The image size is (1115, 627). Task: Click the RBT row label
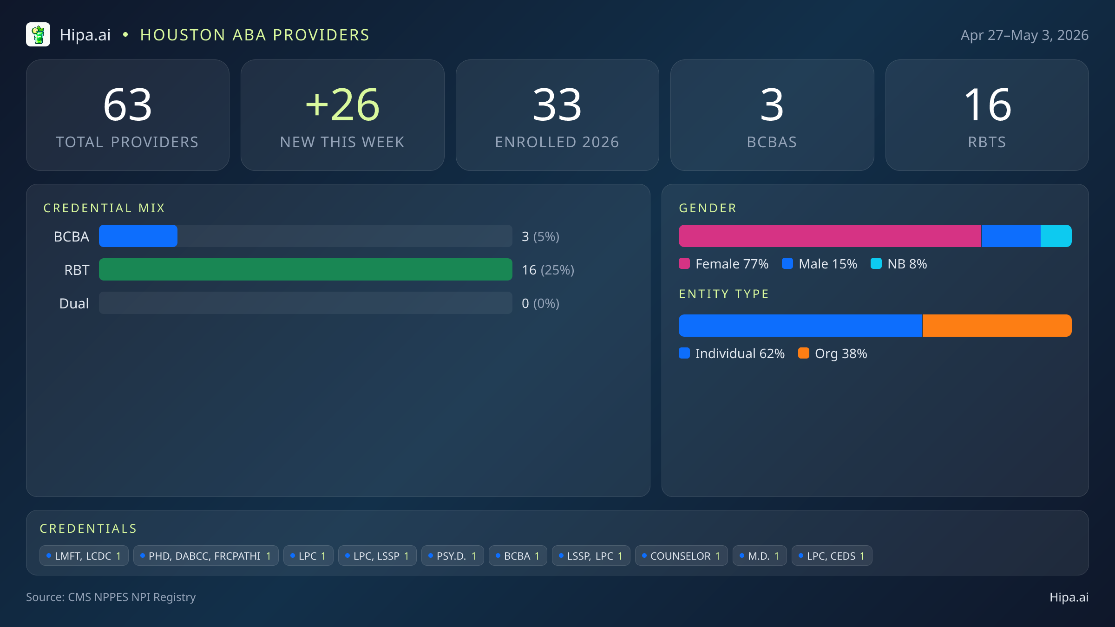click(77, 270)
